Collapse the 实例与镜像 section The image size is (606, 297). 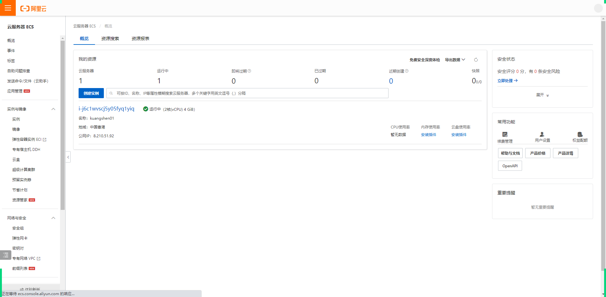click(53, 109)
